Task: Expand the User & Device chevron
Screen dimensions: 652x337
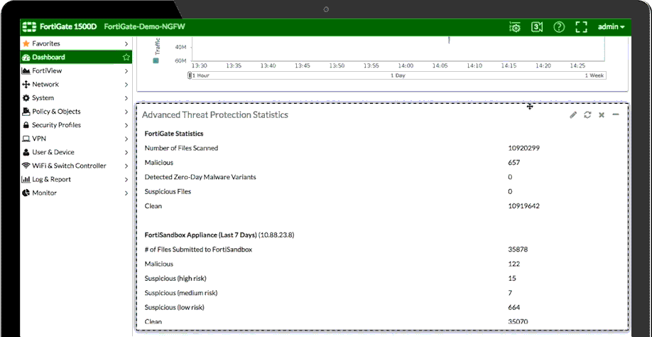Action: point(126,152)
